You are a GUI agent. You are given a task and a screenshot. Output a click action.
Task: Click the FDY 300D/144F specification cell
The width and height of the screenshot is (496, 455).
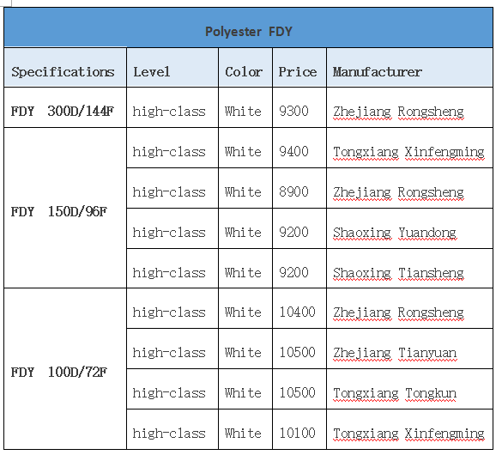[x=65, y=107]
